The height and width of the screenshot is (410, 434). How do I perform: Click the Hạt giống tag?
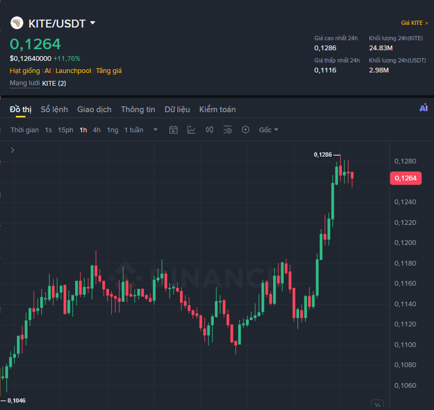(x=25, y=71)
